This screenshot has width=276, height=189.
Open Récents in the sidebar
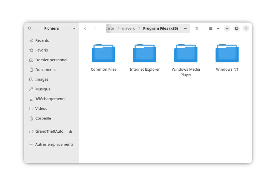pyautogui.click(x=42, y=40)
